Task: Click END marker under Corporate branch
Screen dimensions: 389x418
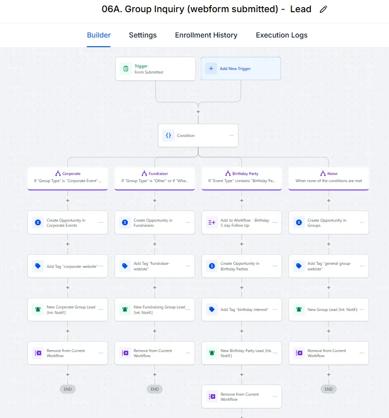Action: 67,389
